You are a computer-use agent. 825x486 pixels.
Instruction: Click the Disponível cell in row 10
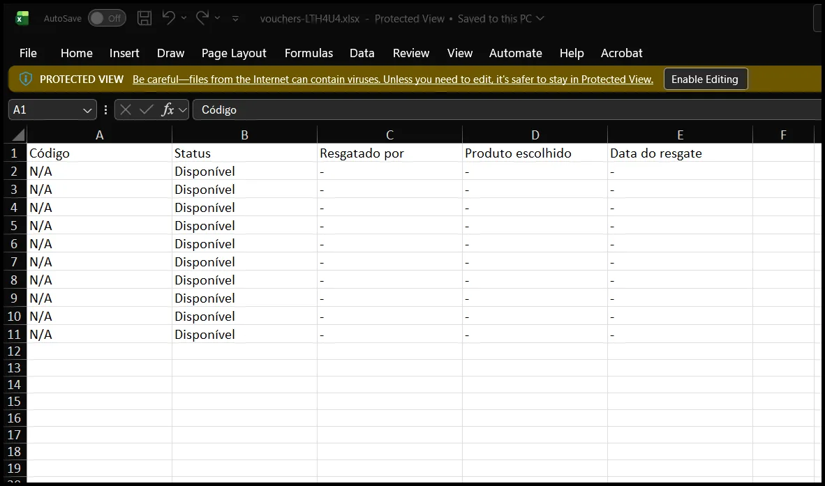tap(245, 317)
